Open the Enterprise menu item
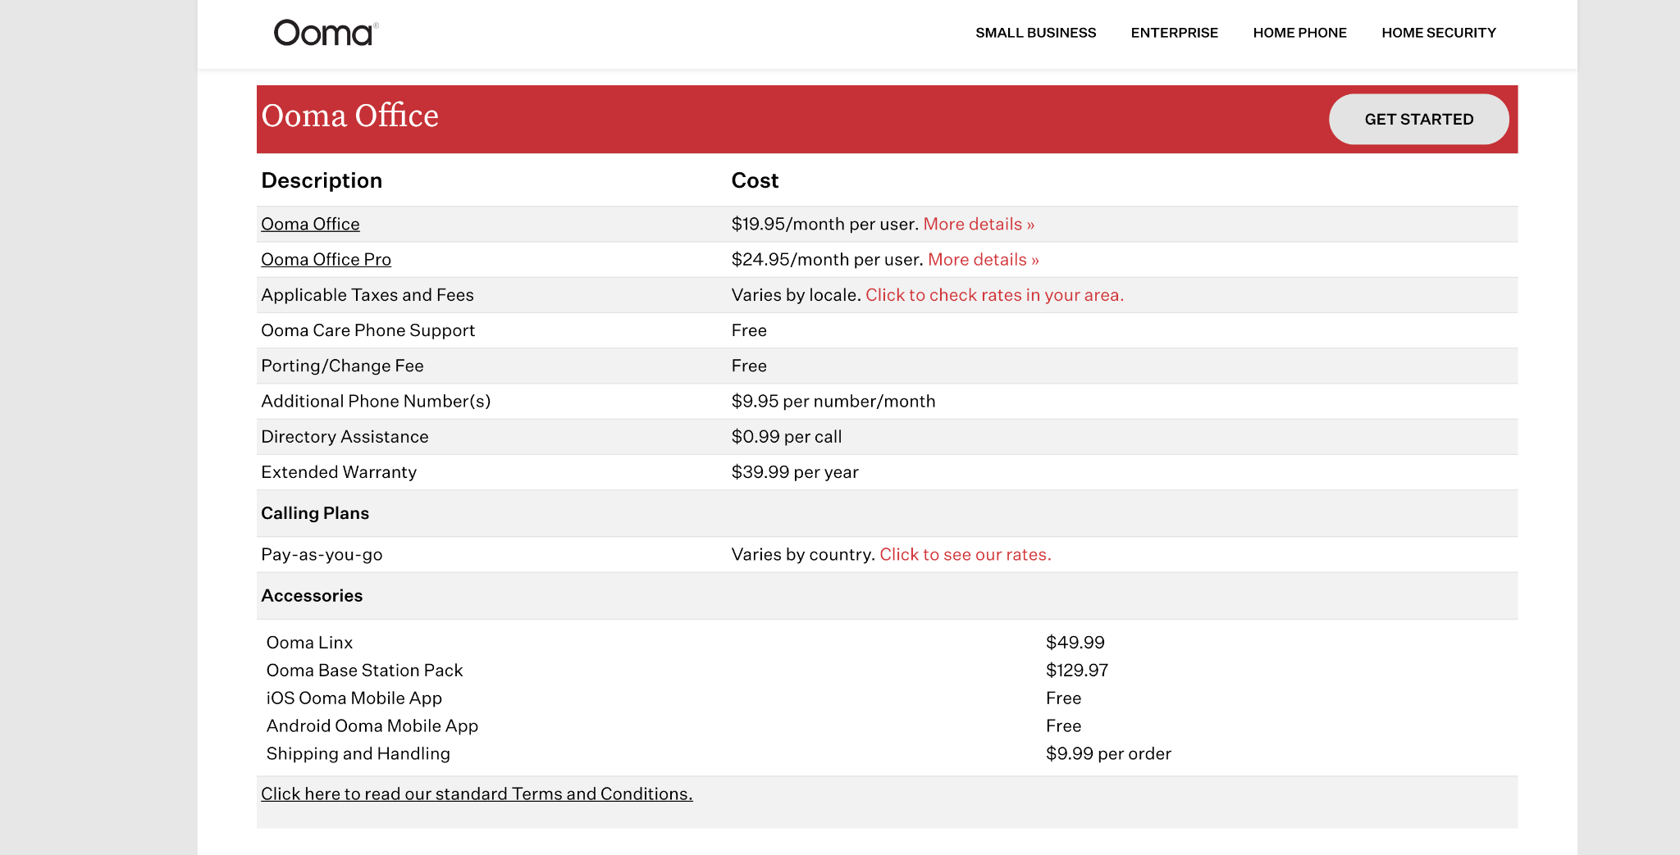Screen dimensions: 1680x855 pyautogui.click(x=1174, y=33)
